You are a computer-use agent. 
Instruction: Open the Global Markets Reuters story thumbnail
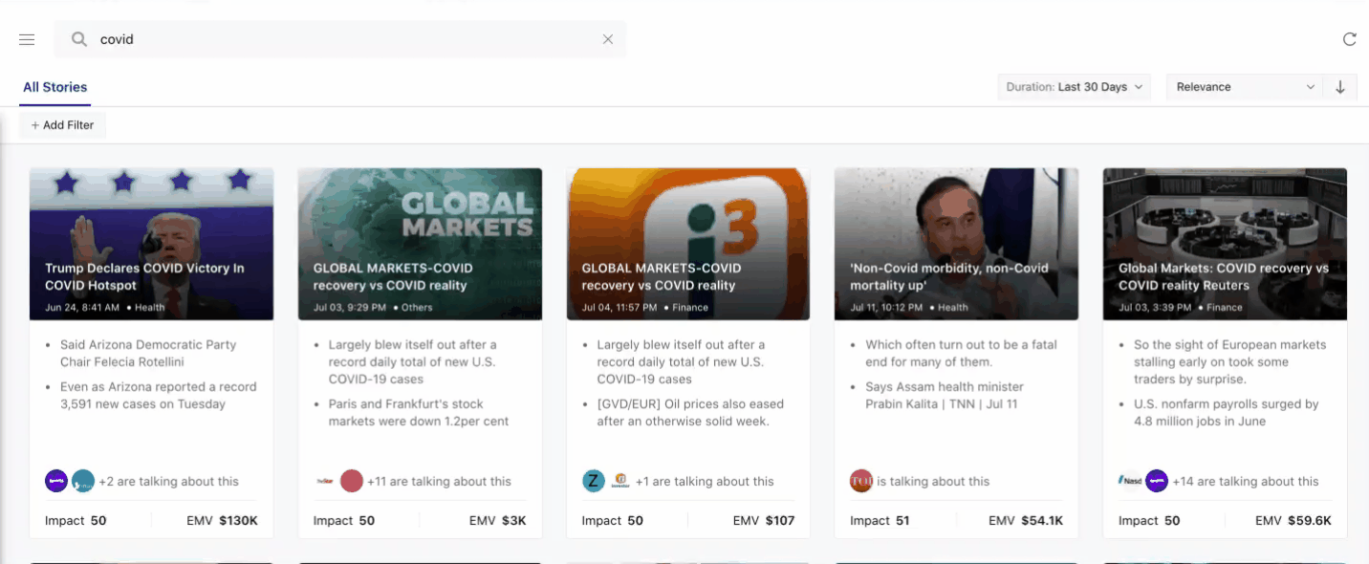pos(1225,244)
